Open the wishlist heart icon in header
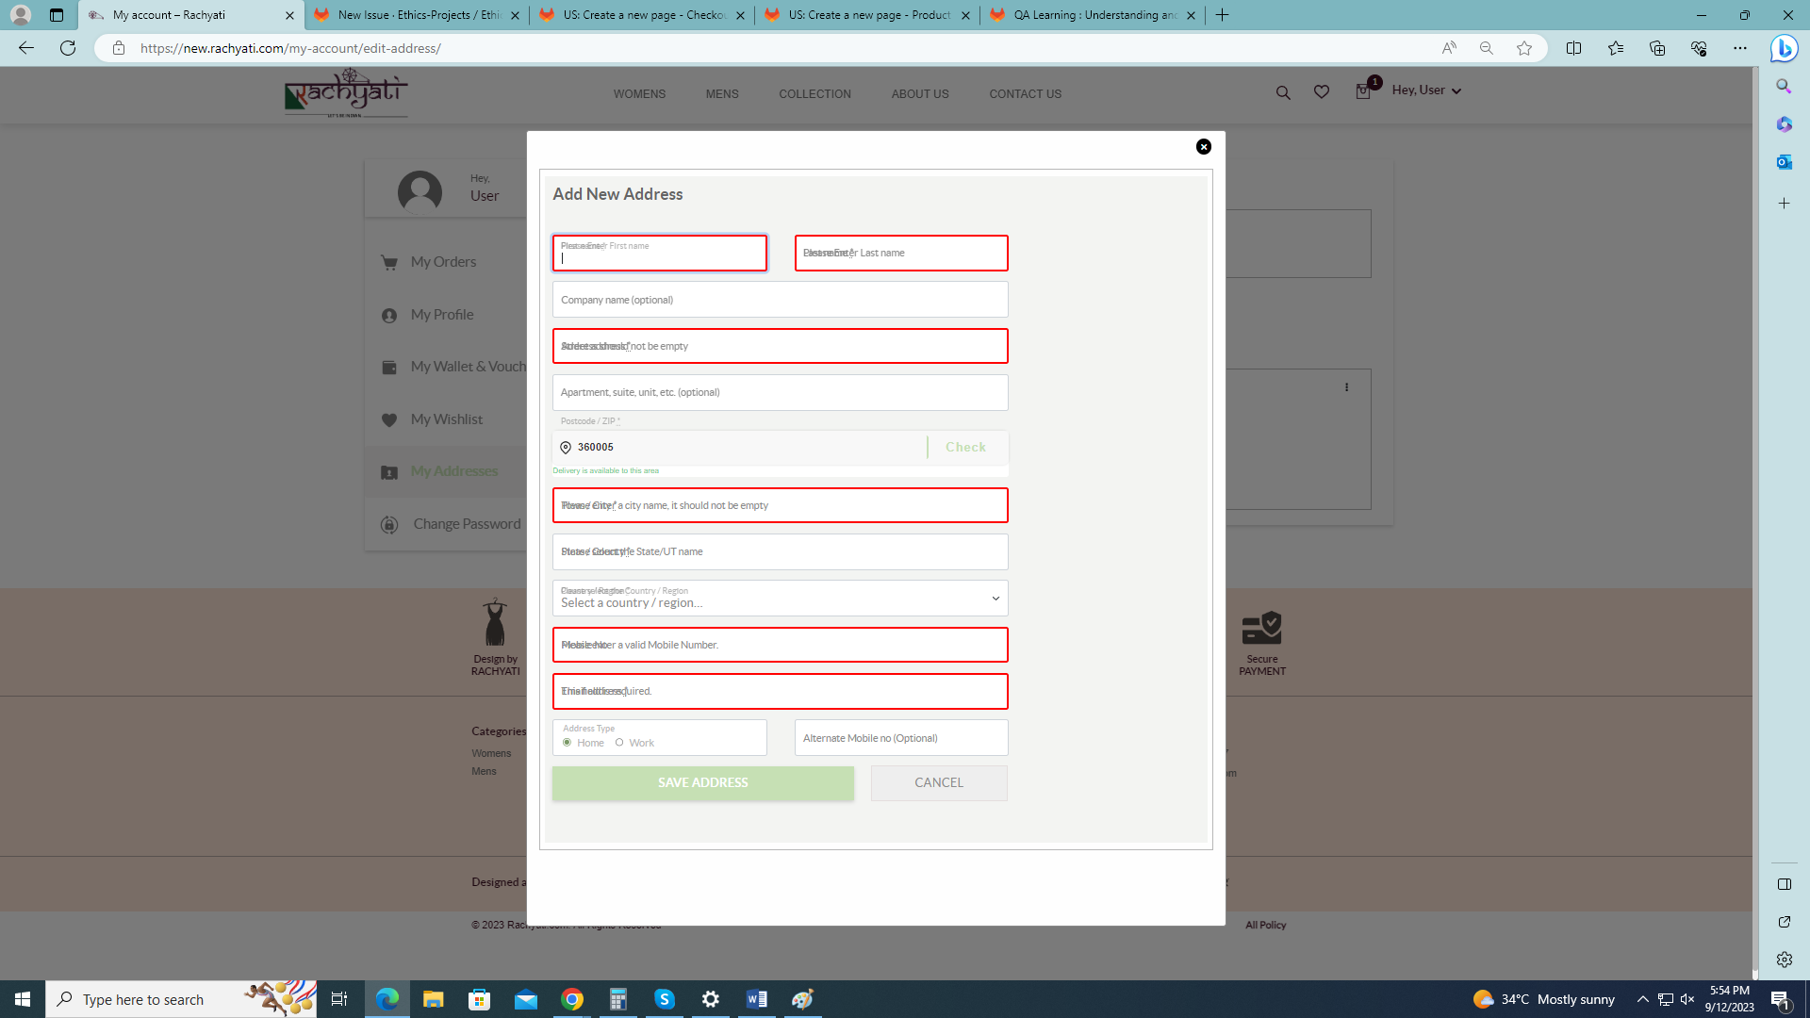Image resolution: width=1810 pixels, height=1018 pixels. pos(1322,91)
